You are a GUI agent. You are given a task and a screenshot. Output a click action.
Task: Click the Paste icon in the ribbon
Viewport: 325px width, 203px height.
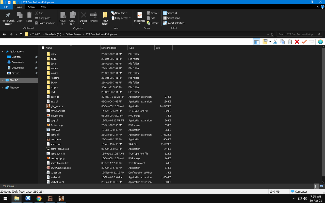29,15
